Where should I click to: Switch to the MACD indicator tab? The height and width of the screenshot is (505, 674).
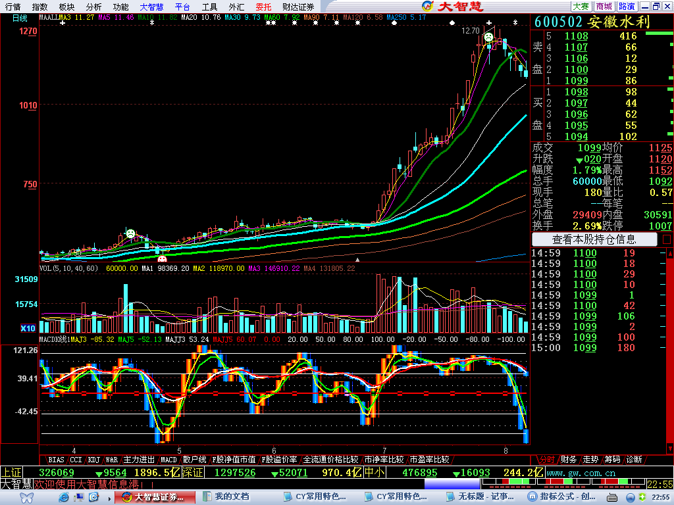[168, 460]
